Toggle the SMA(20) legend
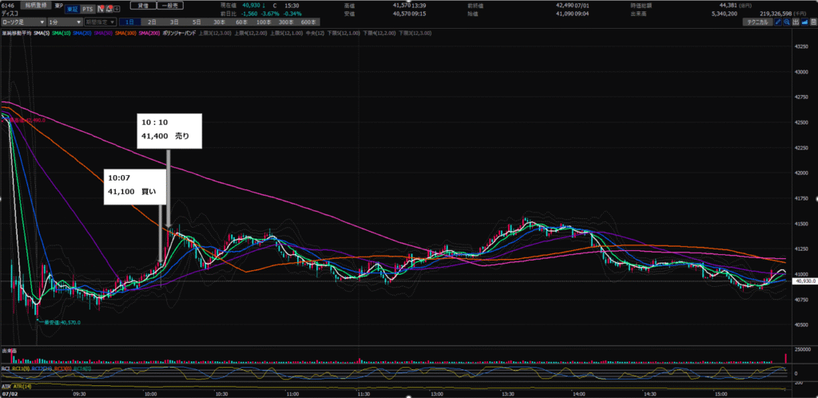This screenshot has width=818, height=398. click(x=81, y=33)
